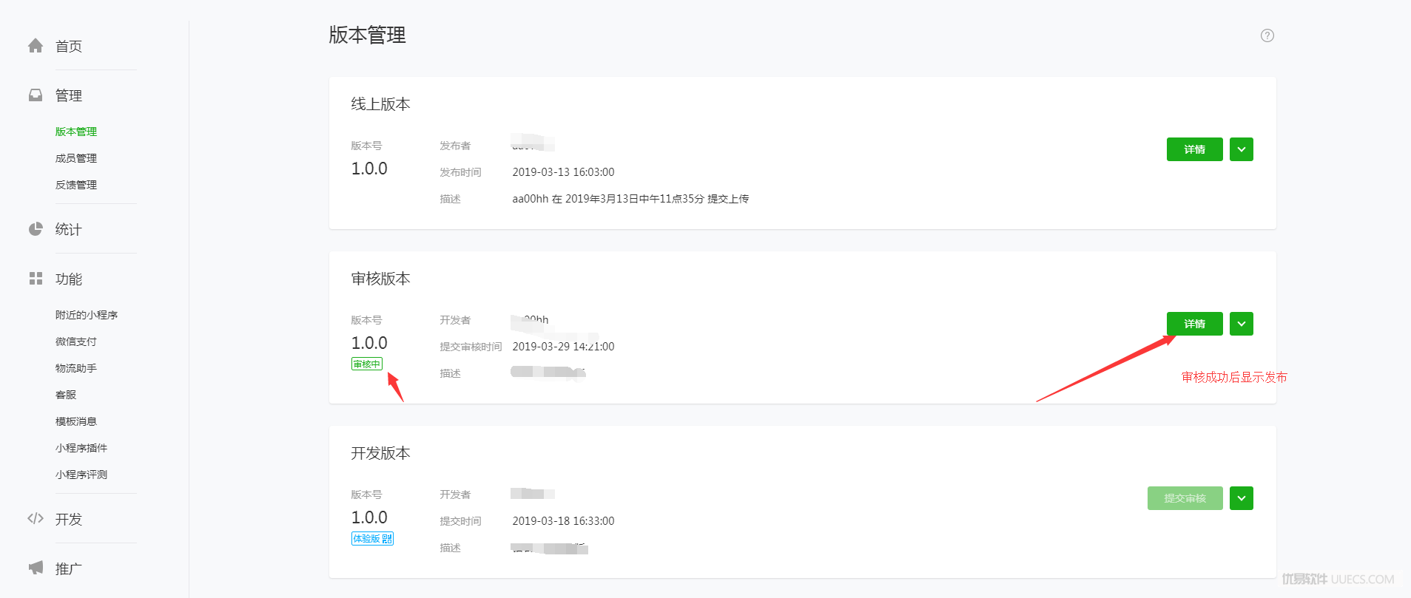Open 反馈管理 sidebar item

pos(76,185)
